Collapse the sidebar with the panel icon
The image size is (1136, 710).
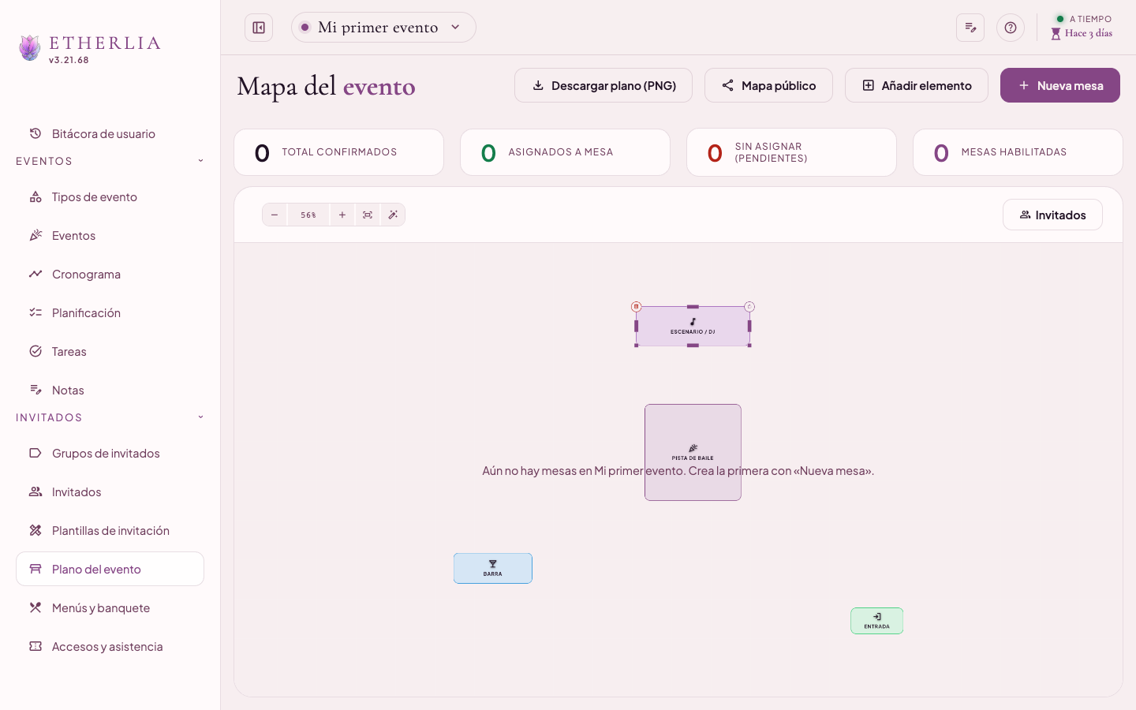pos(259,28)
